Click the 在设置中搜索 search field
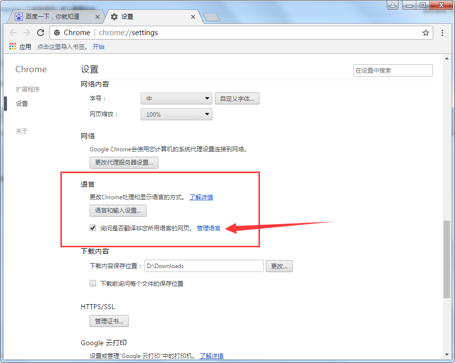 393,70
